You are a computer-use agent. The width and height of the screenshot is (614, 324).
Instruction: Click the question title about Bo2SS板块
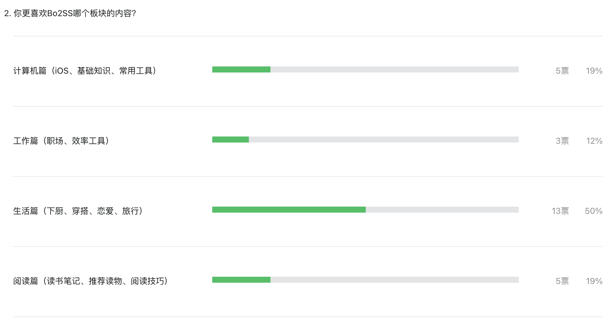coord(70,13)
